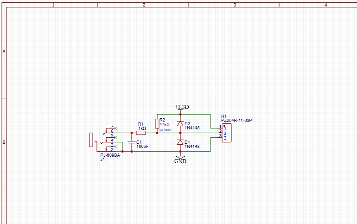
Task: Select the R2 resistor symbol
Action: click(157, 124)
